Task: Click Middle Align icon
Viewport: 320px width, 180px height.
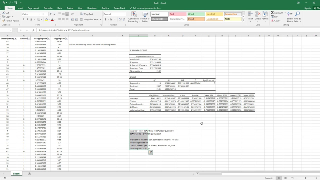Action: tap(63, 14)
